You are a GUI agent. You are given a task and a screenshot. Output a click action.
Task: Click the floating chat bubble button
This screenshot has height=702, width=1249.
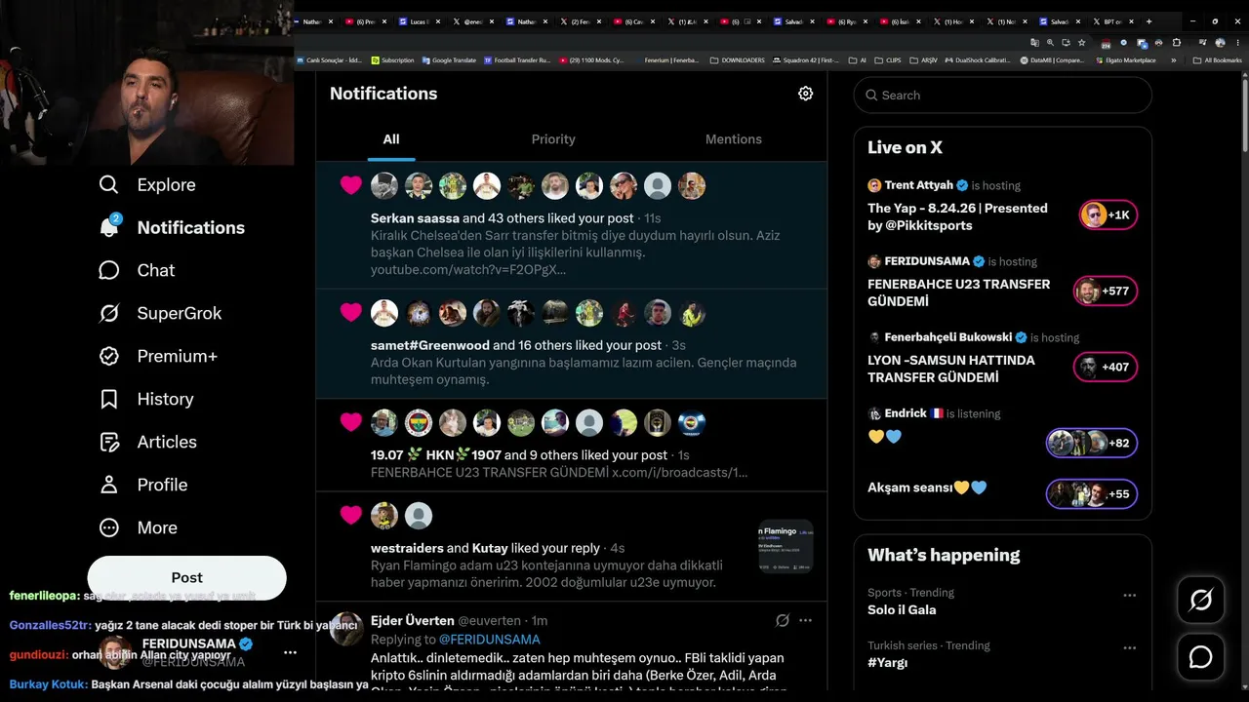pyautogui.click(x=1201, y=657)
